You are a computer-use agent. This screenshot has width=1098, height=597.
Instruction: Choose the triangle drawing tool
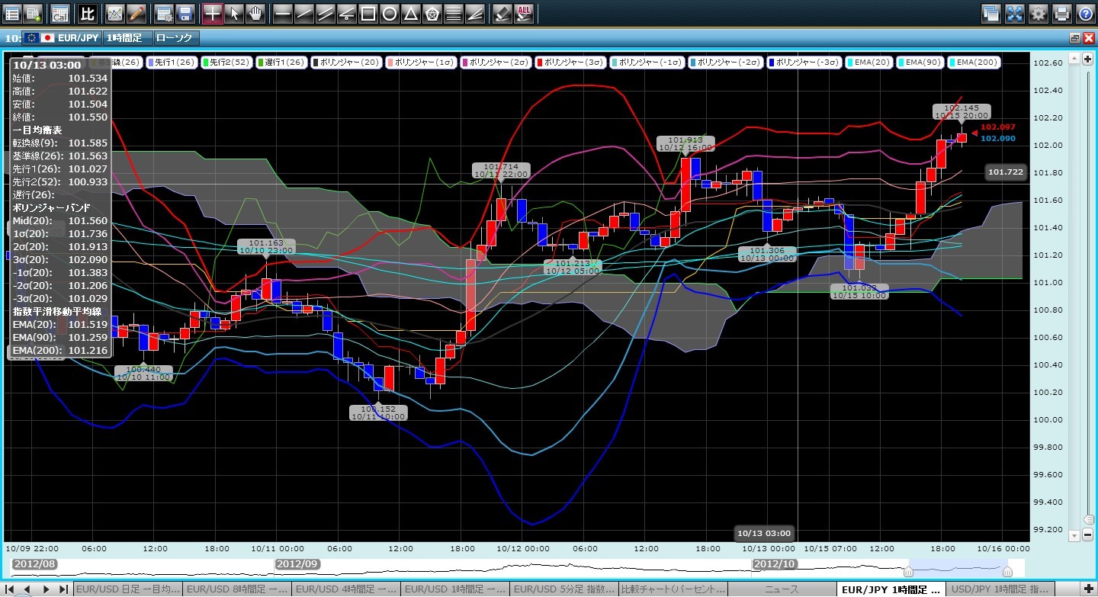pyautogui.click(x=410, y=13)
